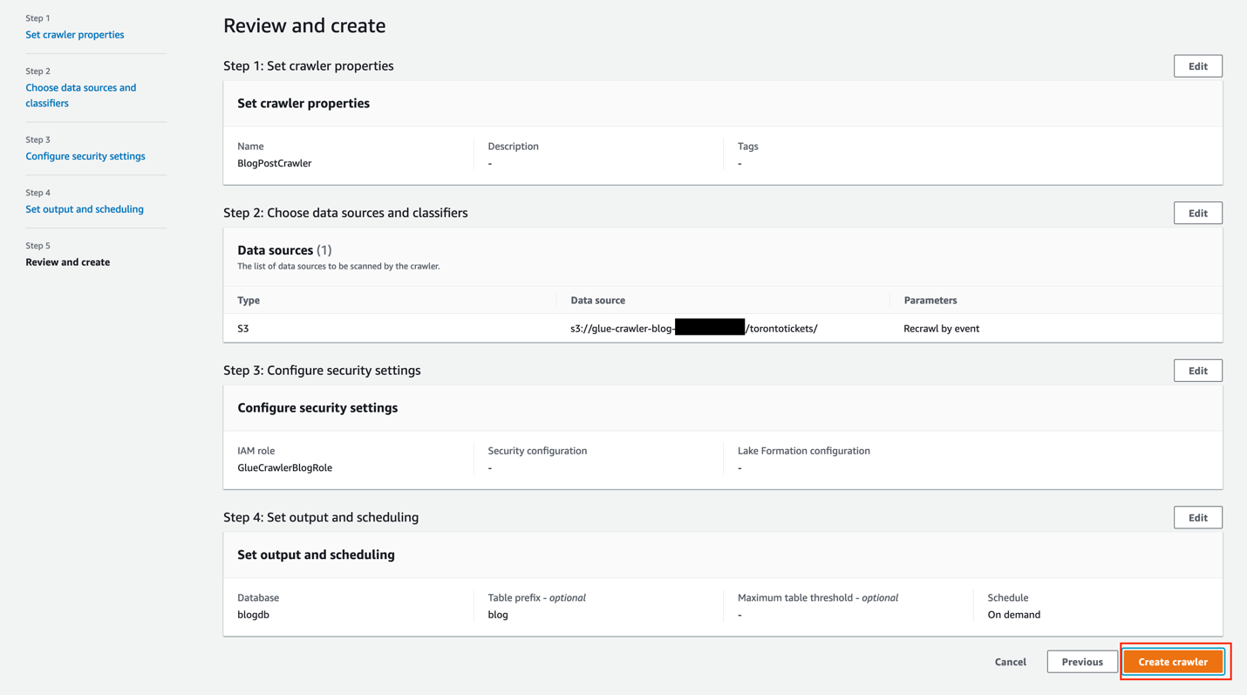Click Edit for Step 1 crawler properties

pos(1197,66)
